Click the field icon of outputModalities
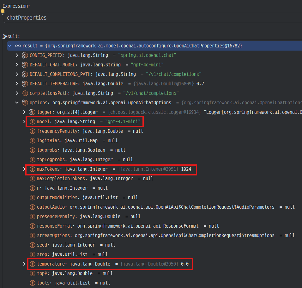This screenshot has height=288, width=302. pos(32,197)
